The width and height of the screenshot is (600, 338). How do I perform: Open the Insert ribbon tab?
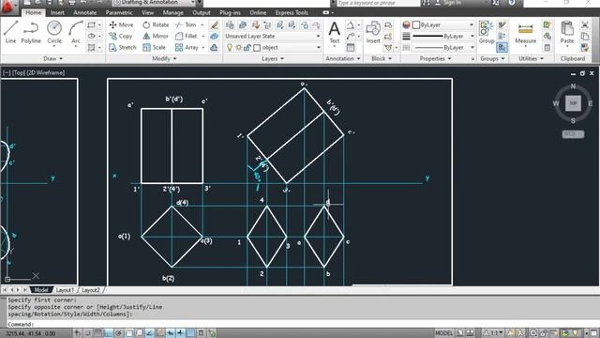tap(57, 12)
